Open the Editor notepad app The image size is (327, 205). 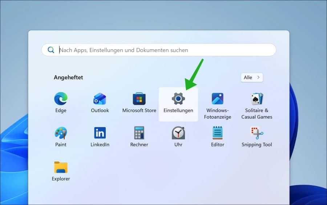[217, 133]
